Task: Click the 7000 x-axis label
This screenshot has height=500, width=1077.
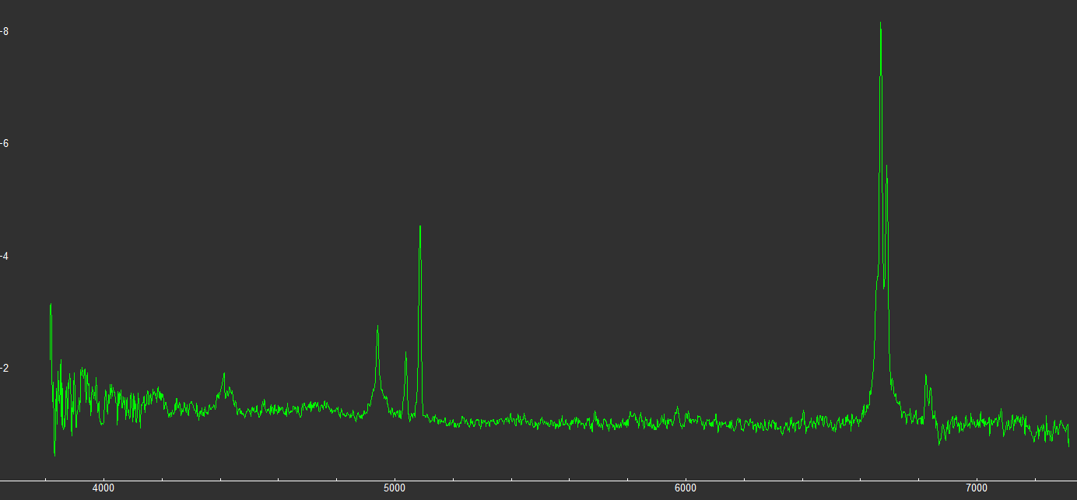Action: [x=976, y=488]
